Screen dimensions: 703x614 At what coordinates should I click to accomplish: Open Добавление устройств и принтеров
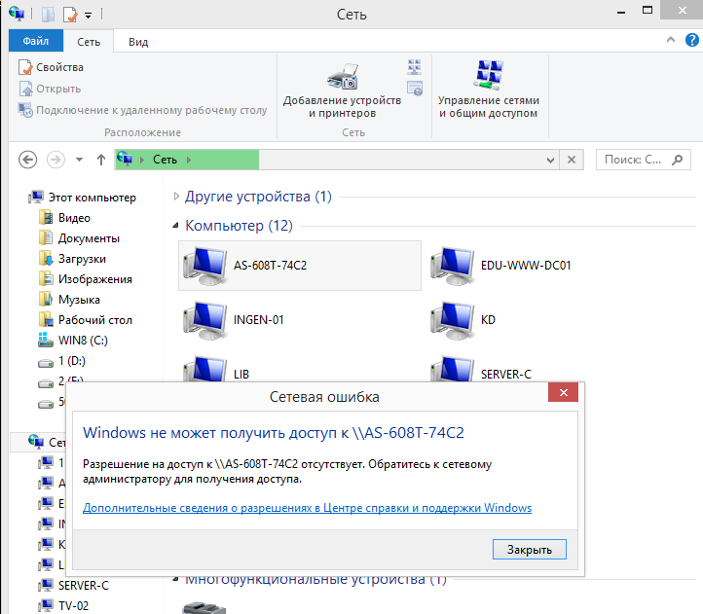point(342,90)
